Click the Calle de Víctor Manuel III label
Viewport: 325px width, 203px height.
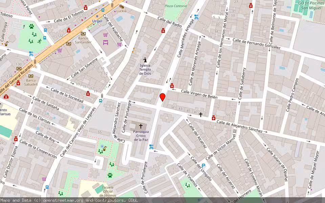221,144
